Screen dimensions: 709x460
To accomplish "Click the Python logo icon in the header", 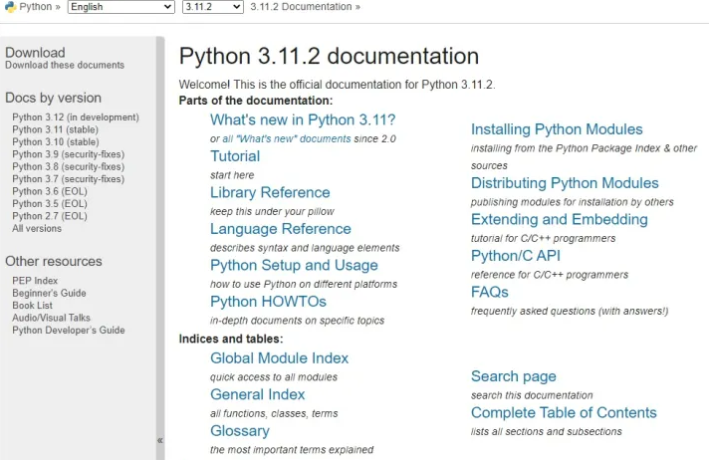I will 10,7.
